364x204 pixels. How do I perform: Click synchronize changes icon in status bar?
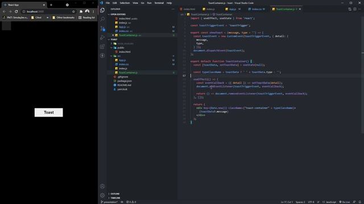(122, 202)
